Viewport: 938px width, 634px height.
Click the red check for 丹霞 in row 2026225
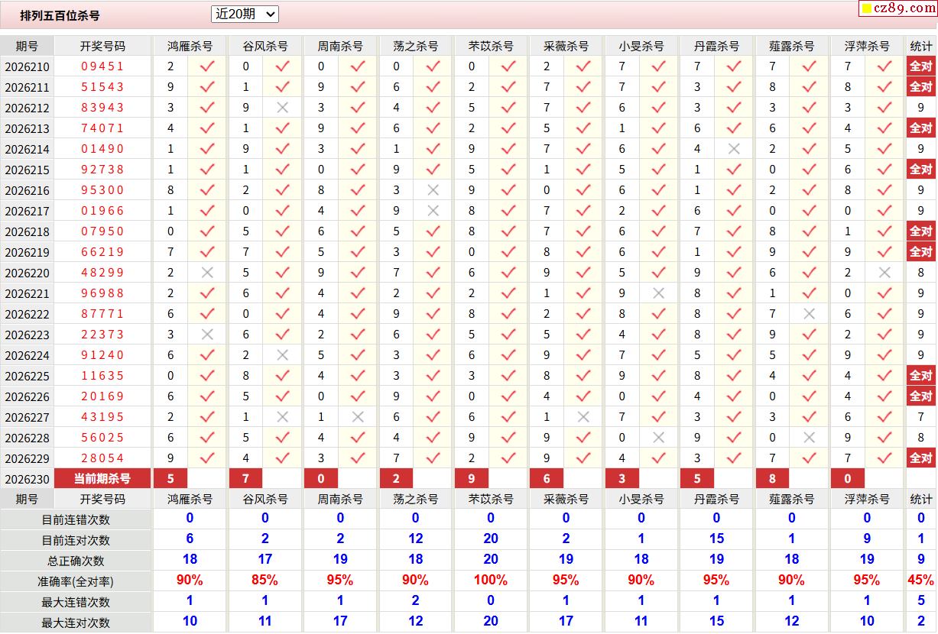click(x=734, y=376)
